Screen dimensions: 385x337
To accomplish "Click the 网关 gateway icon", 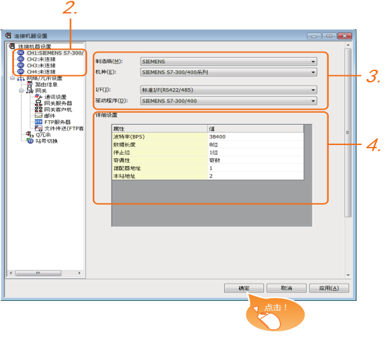I will click(x=30, y=91).
